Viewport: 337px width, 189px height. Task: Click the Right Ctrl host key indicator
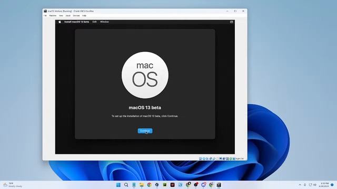click(x=240, y=159)
